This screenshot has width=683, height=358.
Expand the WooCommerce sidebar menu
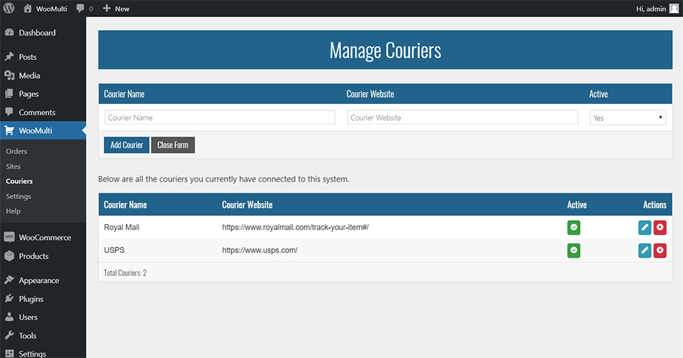pyautogui.click(x=44, y=238)
